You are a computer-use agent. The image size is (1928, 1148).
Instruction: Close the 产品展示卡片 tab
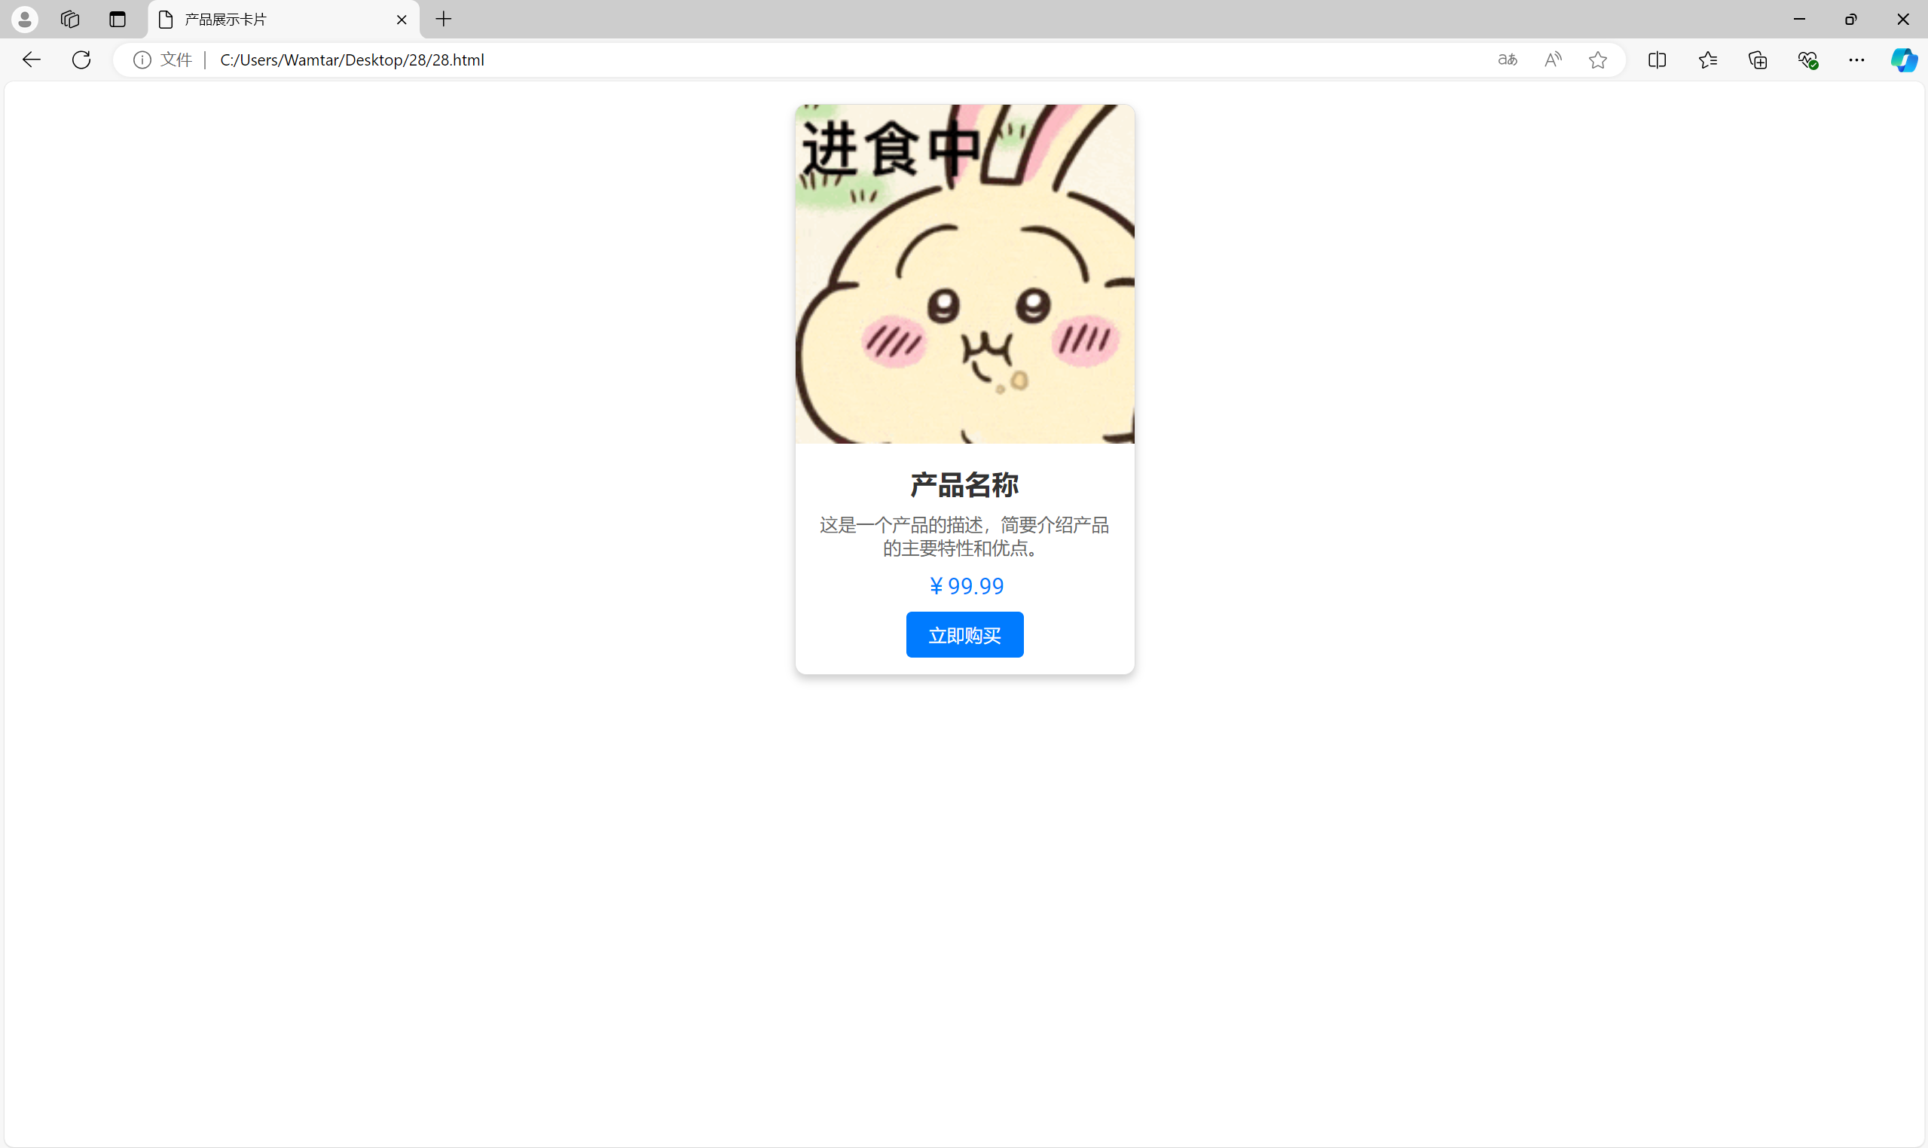[402, 20]
